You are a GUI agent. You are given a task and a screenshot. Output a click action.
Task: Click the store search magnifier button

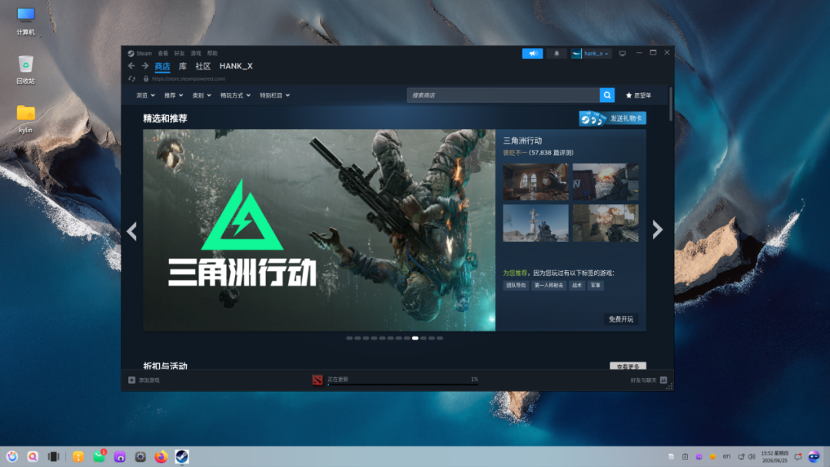(607, 95)
